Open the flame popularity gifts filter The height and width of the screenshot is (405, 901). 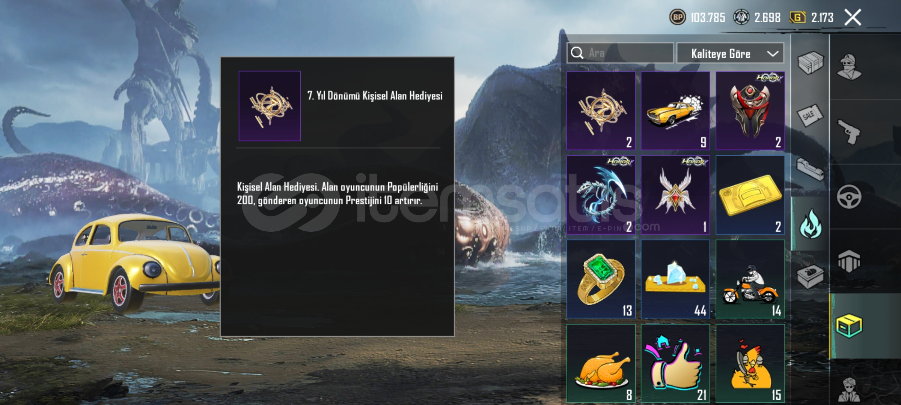(x=810, y=223)
